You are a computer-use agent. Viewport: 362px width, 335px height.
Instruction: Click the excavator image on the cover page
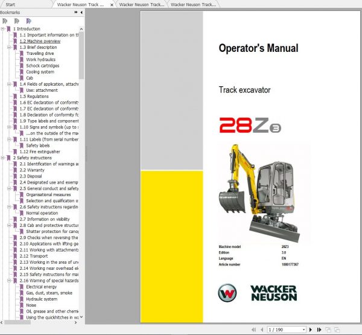(259, 194)
